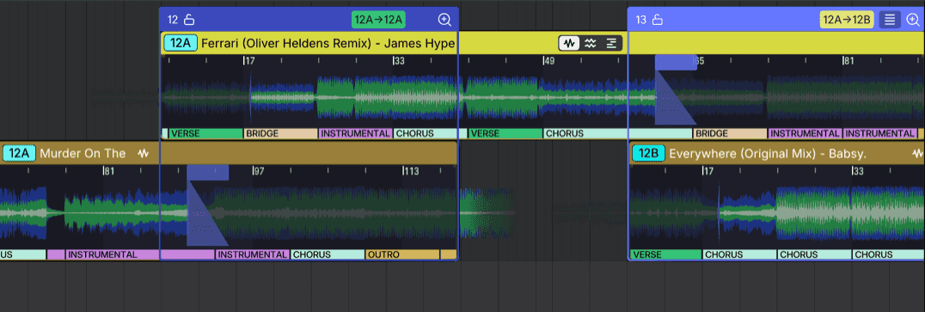
Task: Select the first BRIDGE section of Ferrari
Action: click(x=281, y=133)
